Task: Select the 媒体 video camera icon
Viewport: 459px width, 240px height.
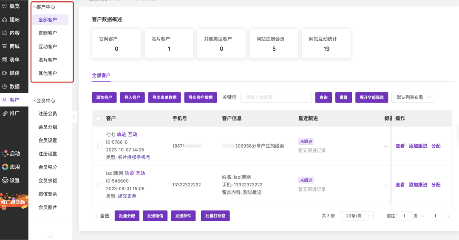Action: [x=5, y=73]
